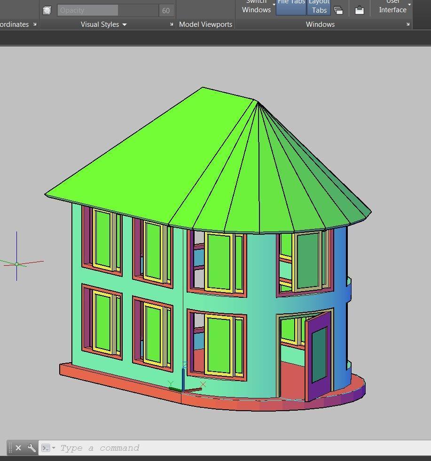
Task: Open the recent commands dropdown on the command line
Action: tap(54, 448)
